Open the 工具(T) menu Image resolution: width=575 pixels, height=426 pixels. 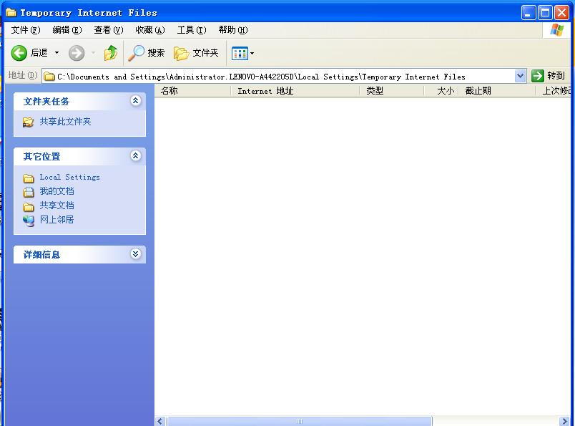(192, 30)
